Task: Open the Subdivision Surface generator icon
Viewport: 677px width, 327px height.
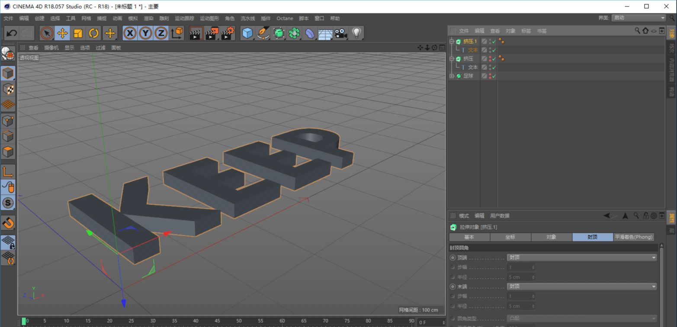Action: coord(279,33)
